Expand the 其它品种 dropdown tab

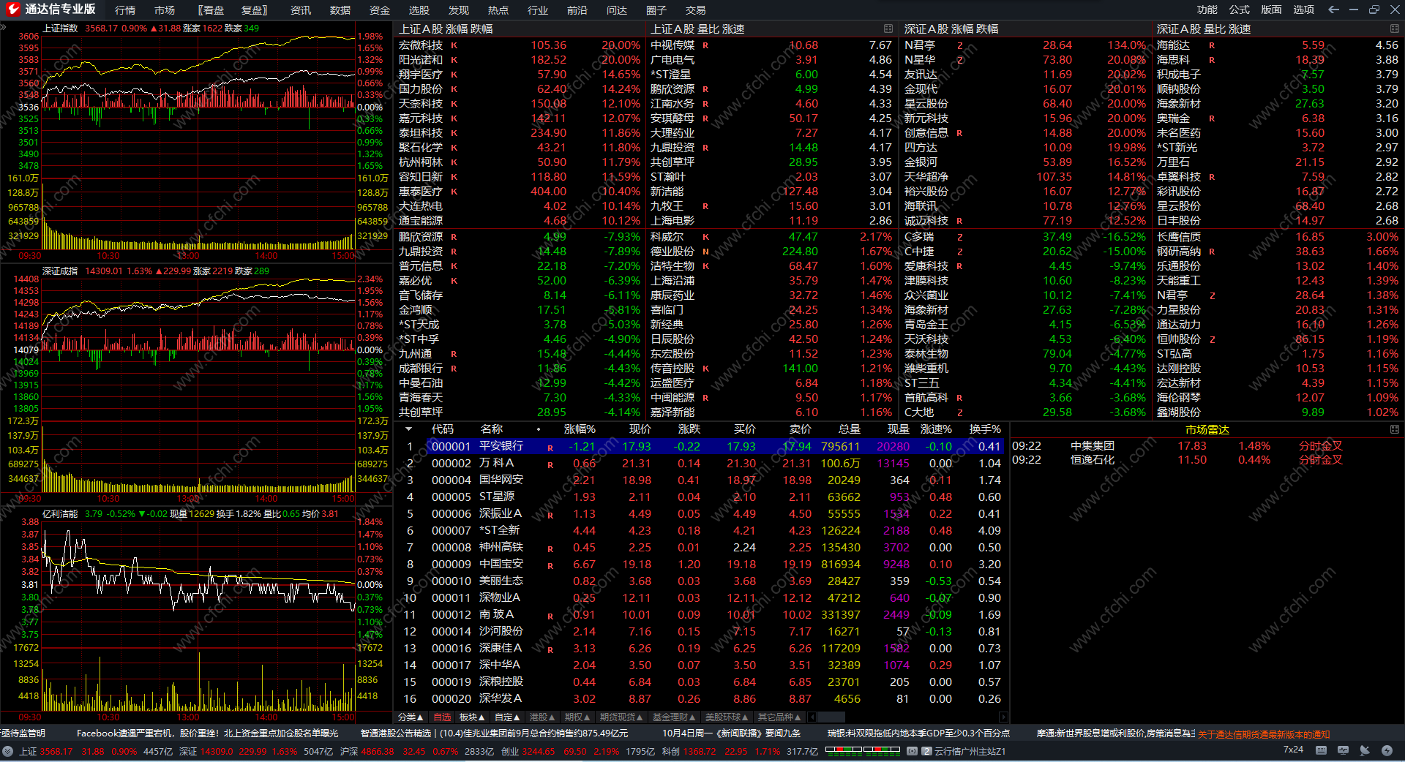[779, 717]
